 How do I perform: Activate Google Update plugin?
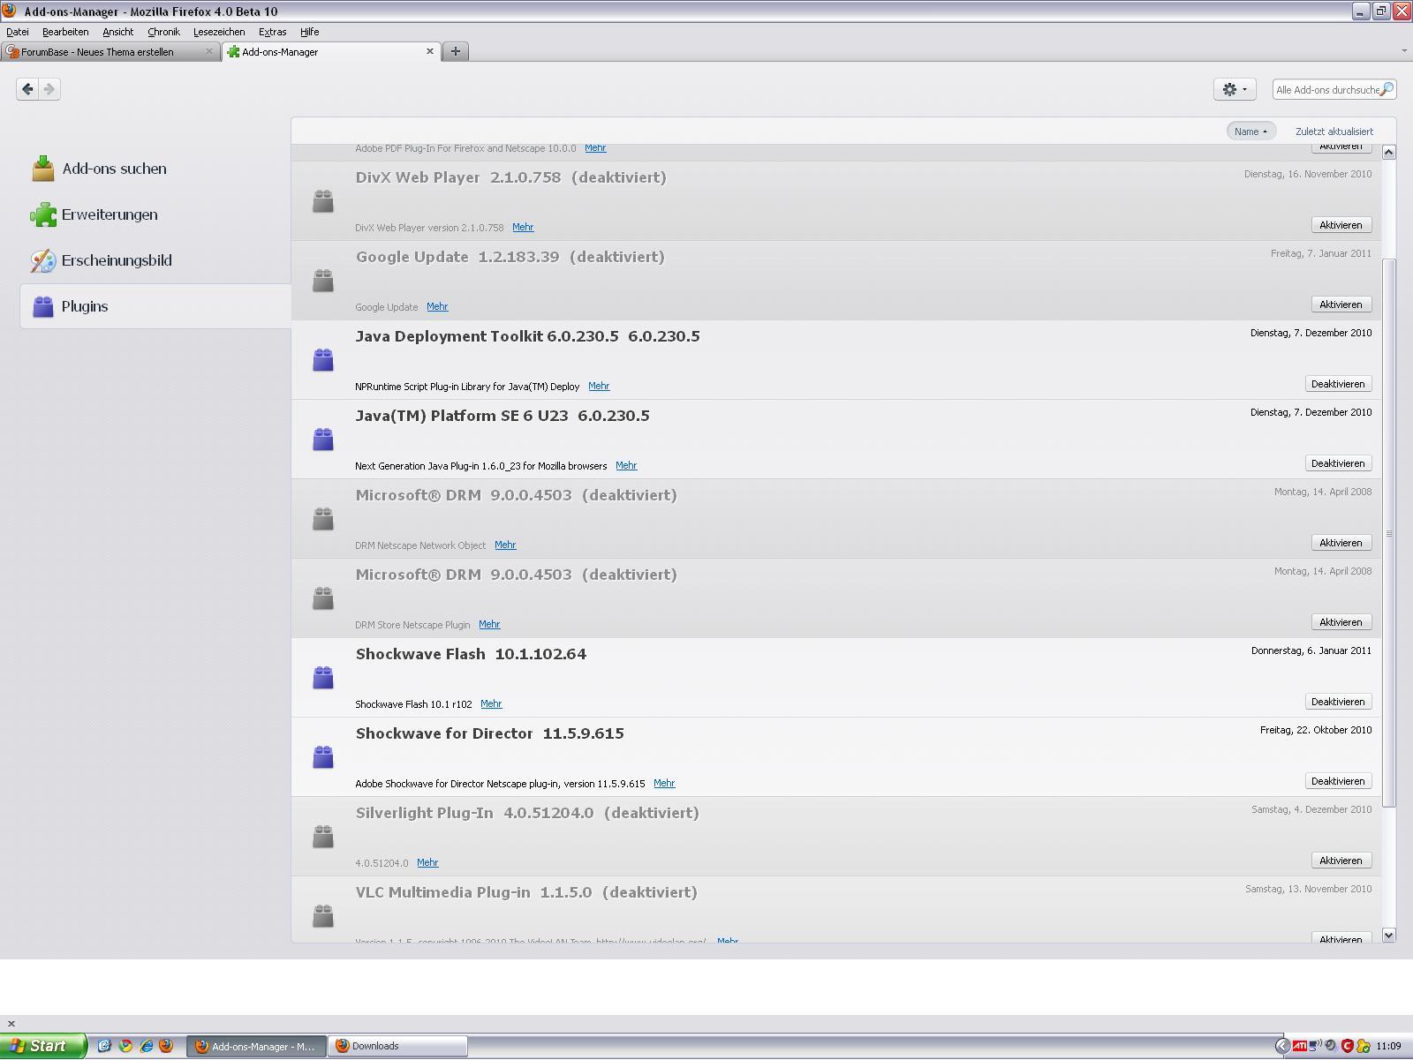pyautogui.click(x=1341, y=304)
